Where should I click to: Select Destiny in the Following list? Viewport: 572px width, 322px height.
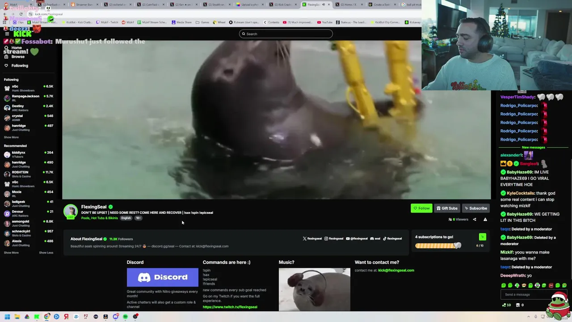point(29,108)
